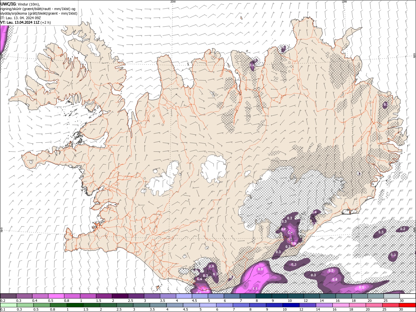
Task: Click the snow legend swatch labeled 0.2
Action: [8, 296]
